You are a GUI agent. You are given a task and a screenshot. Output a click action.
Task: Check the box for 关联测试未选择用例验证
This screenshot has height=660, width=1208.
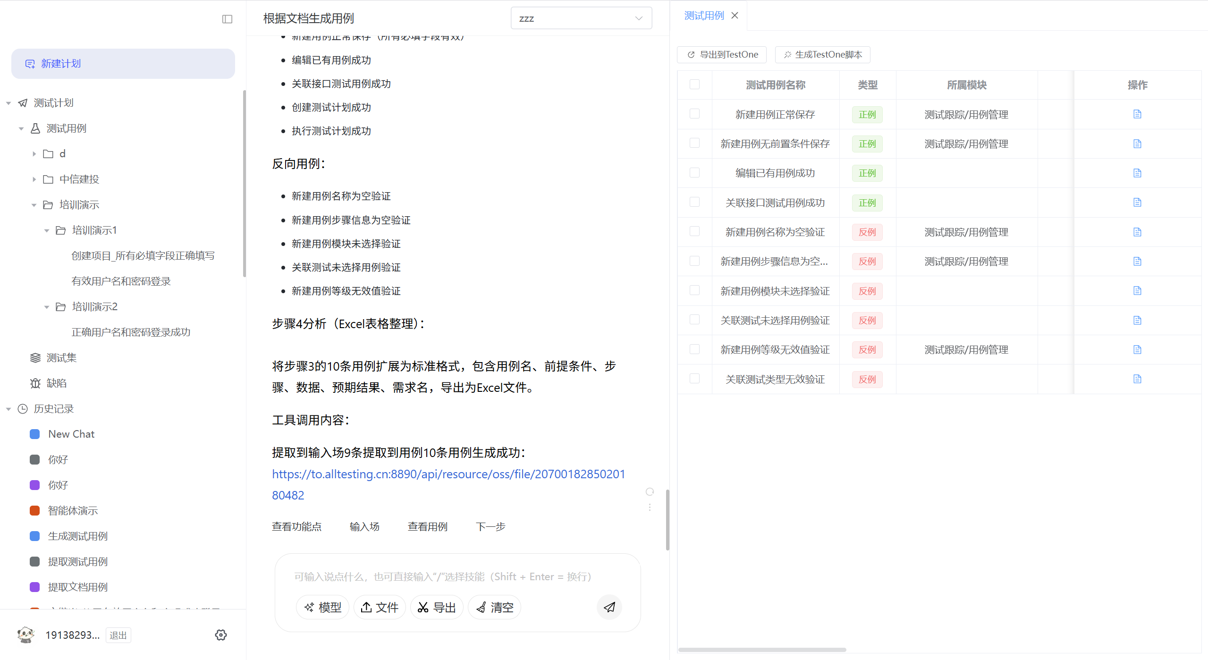pyautogui.click(x=694, y=320)
